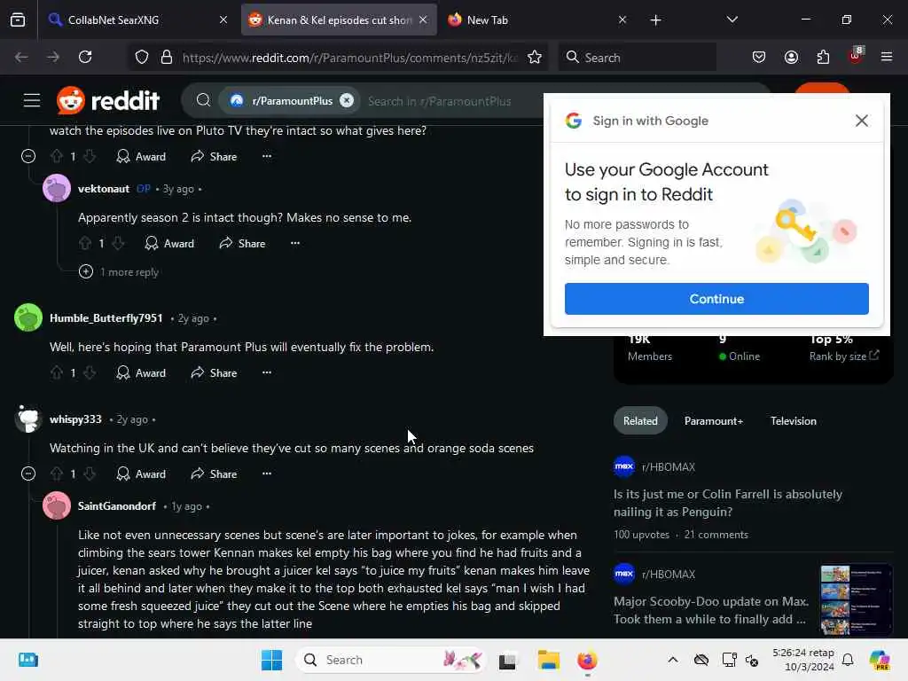This screenshot has height=681, width=908.
Task: Open the r/HBOMAX subreddit link above Colin Farrell post
Action: [669, 466]
